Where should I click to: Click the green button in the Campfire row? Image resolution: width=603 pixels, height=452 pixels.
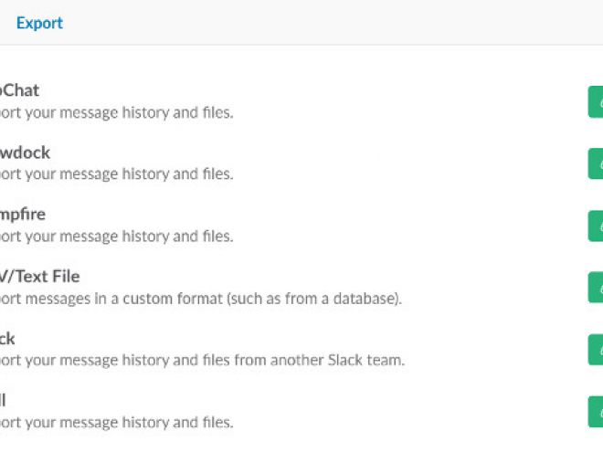[x=596, y=226]
